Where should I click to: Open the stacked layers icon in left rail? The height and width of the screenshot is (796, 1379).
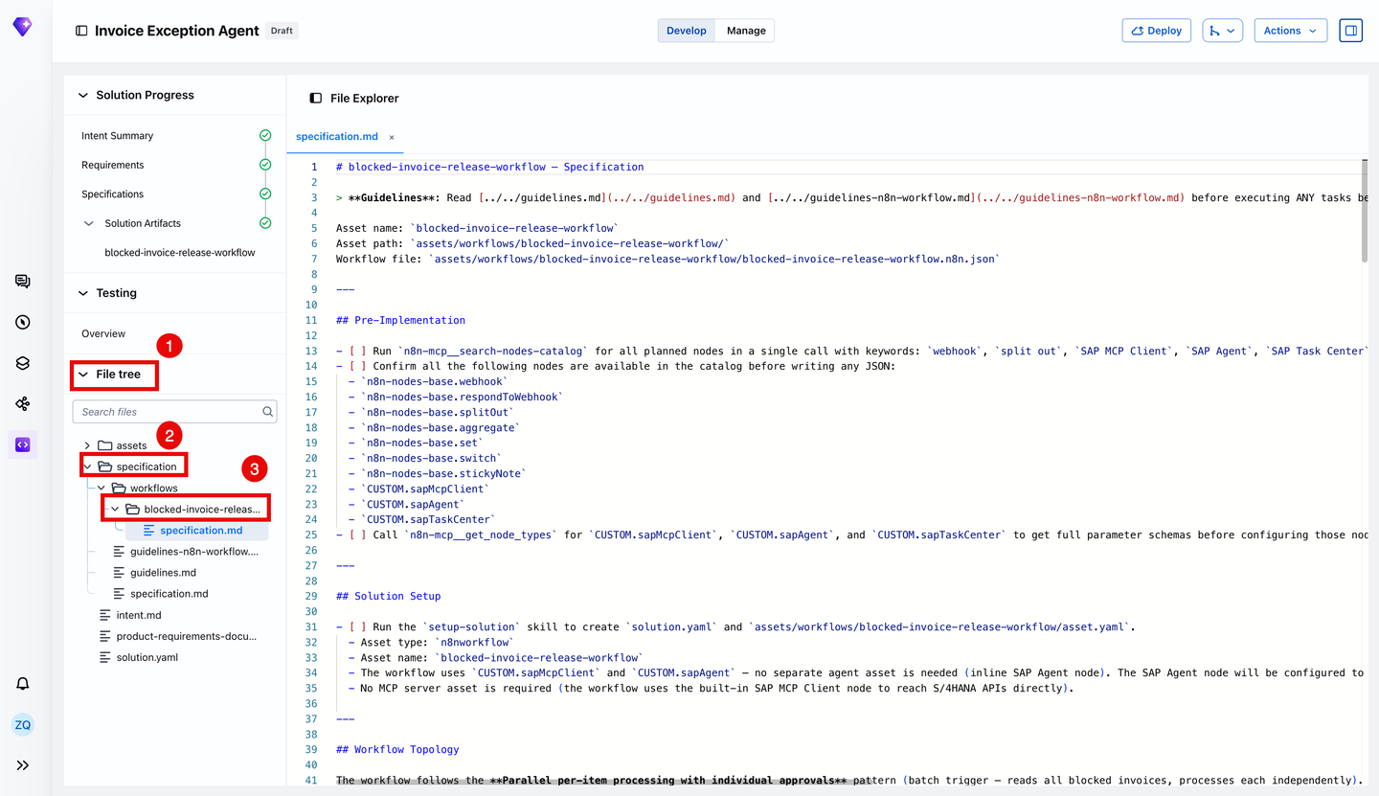[x=23, y=363]
